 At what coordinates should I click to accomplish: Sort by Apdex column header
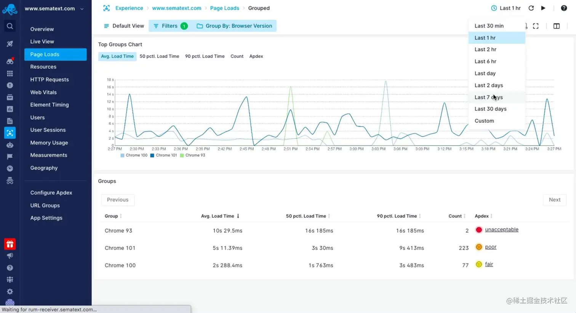(483, 216)
